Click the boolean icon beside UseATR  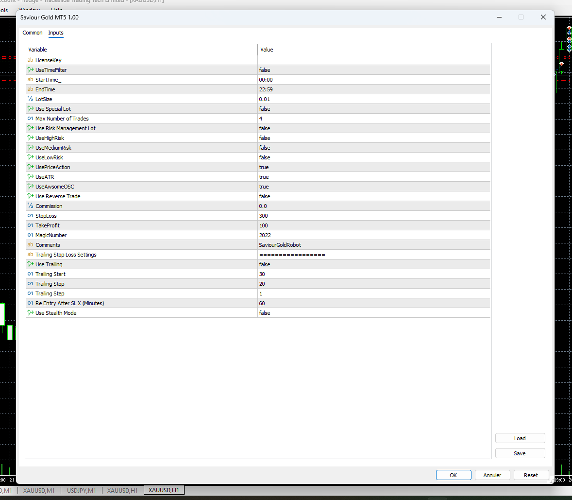(x=31, y=177)
